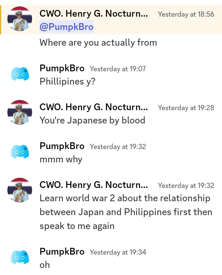Click the PumpkBro username at 19:32
This screenshot has width=222, height=275.
pyautogui.click(x=62, y=146)
